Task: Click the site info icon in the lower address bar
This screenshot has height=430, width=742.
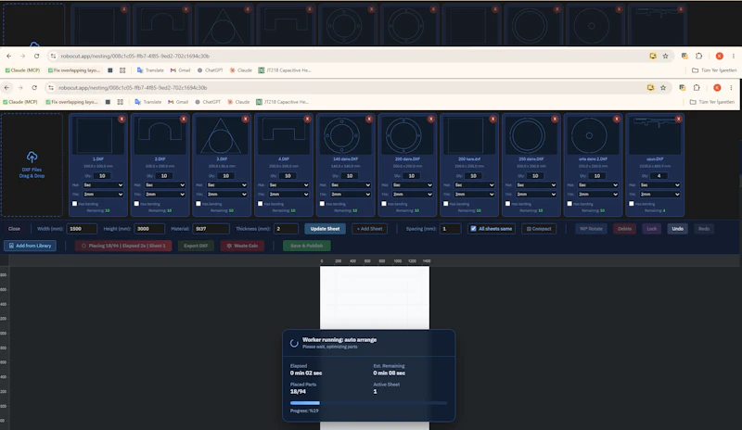Action: point(51,87)
